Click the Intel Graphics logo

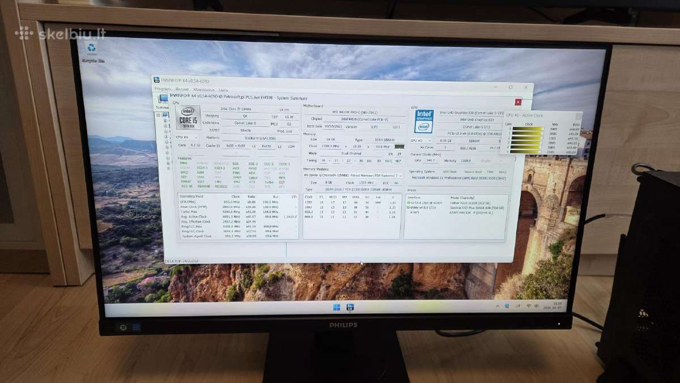[x=424, y=121]
